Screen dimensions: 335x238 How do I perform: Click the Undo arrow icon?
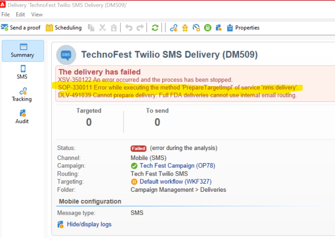coord(128,28)
